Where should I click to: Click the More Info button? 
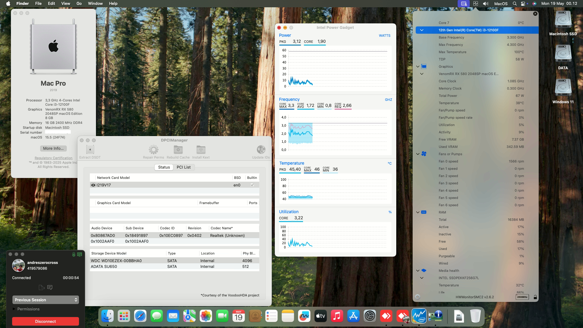[53, 148]
